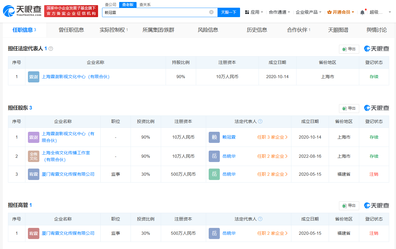The height and width of the screenshot is (249, 396).
Task: Switch to the 查关系 tab
Action: pyautogui.click(x=145, y=5)
